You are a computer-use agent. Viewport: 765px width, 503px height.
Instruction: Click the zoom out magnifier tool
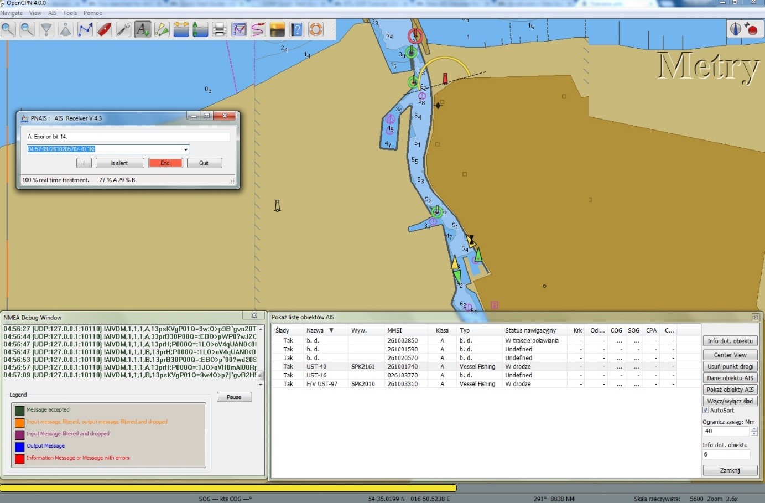tap(27, 29)
